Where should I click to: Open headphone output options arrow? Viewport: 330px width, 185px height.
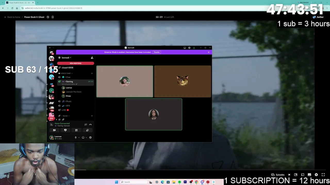tap(86, 137)
